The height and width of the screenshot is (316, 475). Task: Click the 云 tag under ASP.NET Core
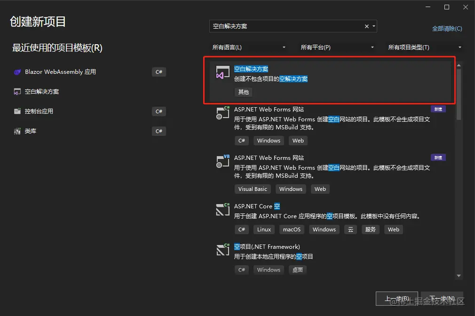pyautogui.click(x=350, y=229)
